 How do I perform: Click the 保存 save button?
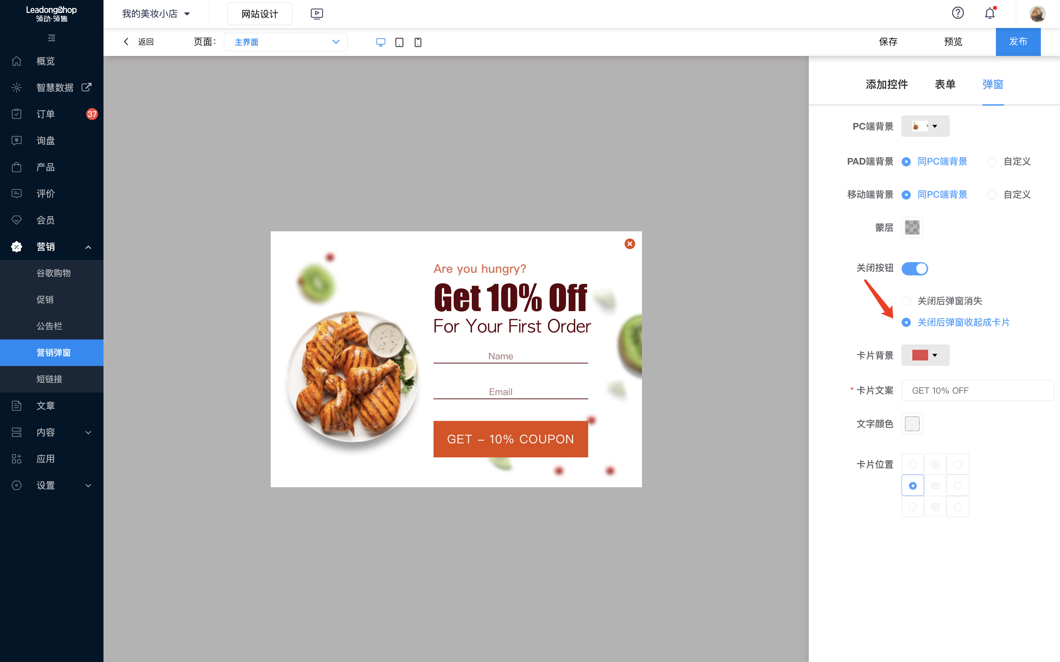pos(888,42)
